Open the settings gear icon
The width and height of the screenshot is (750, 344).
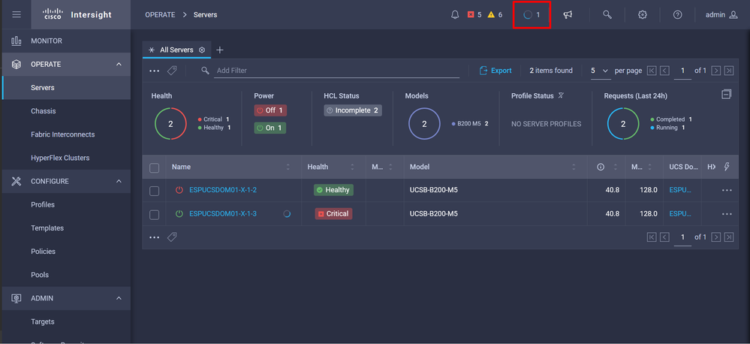tap(643, 15)
